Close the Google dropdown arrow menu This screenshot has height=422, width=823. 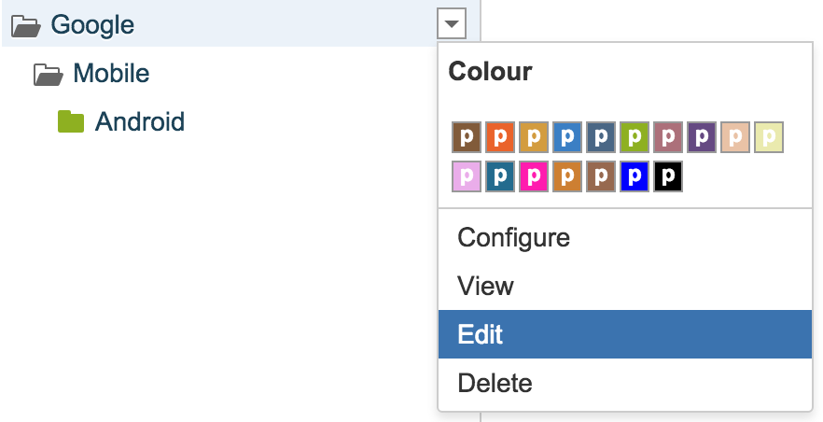(451, 23)
